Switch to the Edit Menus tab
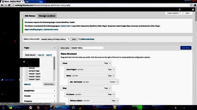 pos(30,16)
